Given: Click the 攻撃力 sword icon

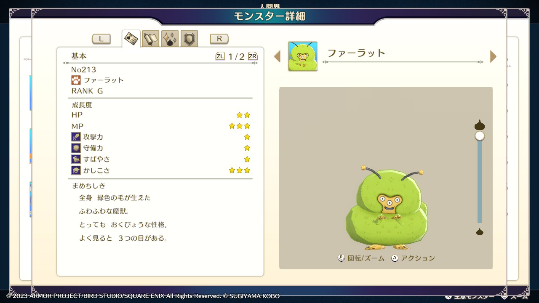Looking at the screenshot, I should pos(76,137).
